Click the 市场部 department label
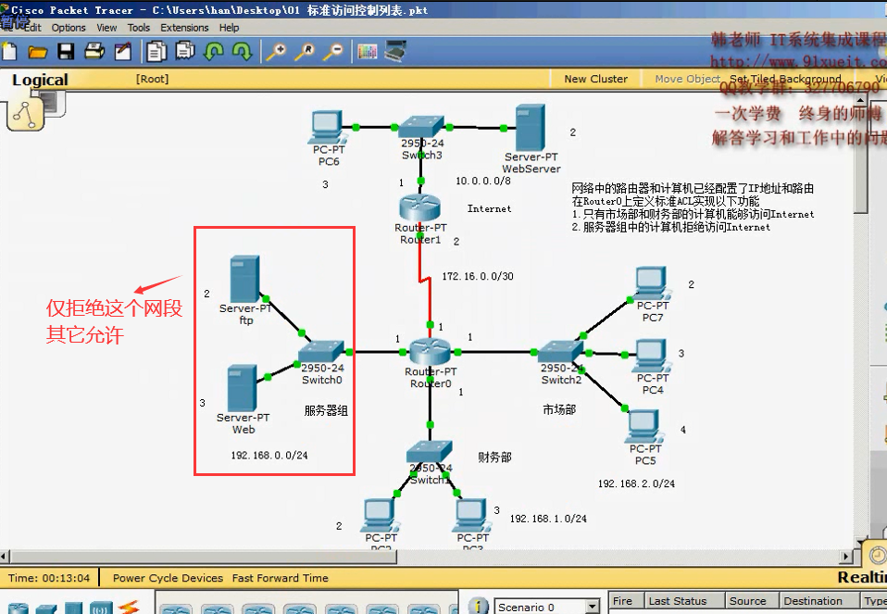Screen dimensions: 887x614 (x=559, y=409)
